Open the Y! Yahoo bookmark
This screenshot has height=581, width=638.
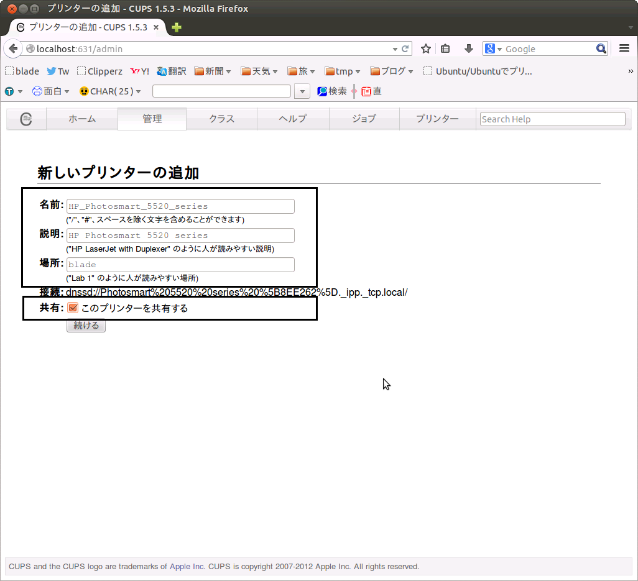point(139,71)
